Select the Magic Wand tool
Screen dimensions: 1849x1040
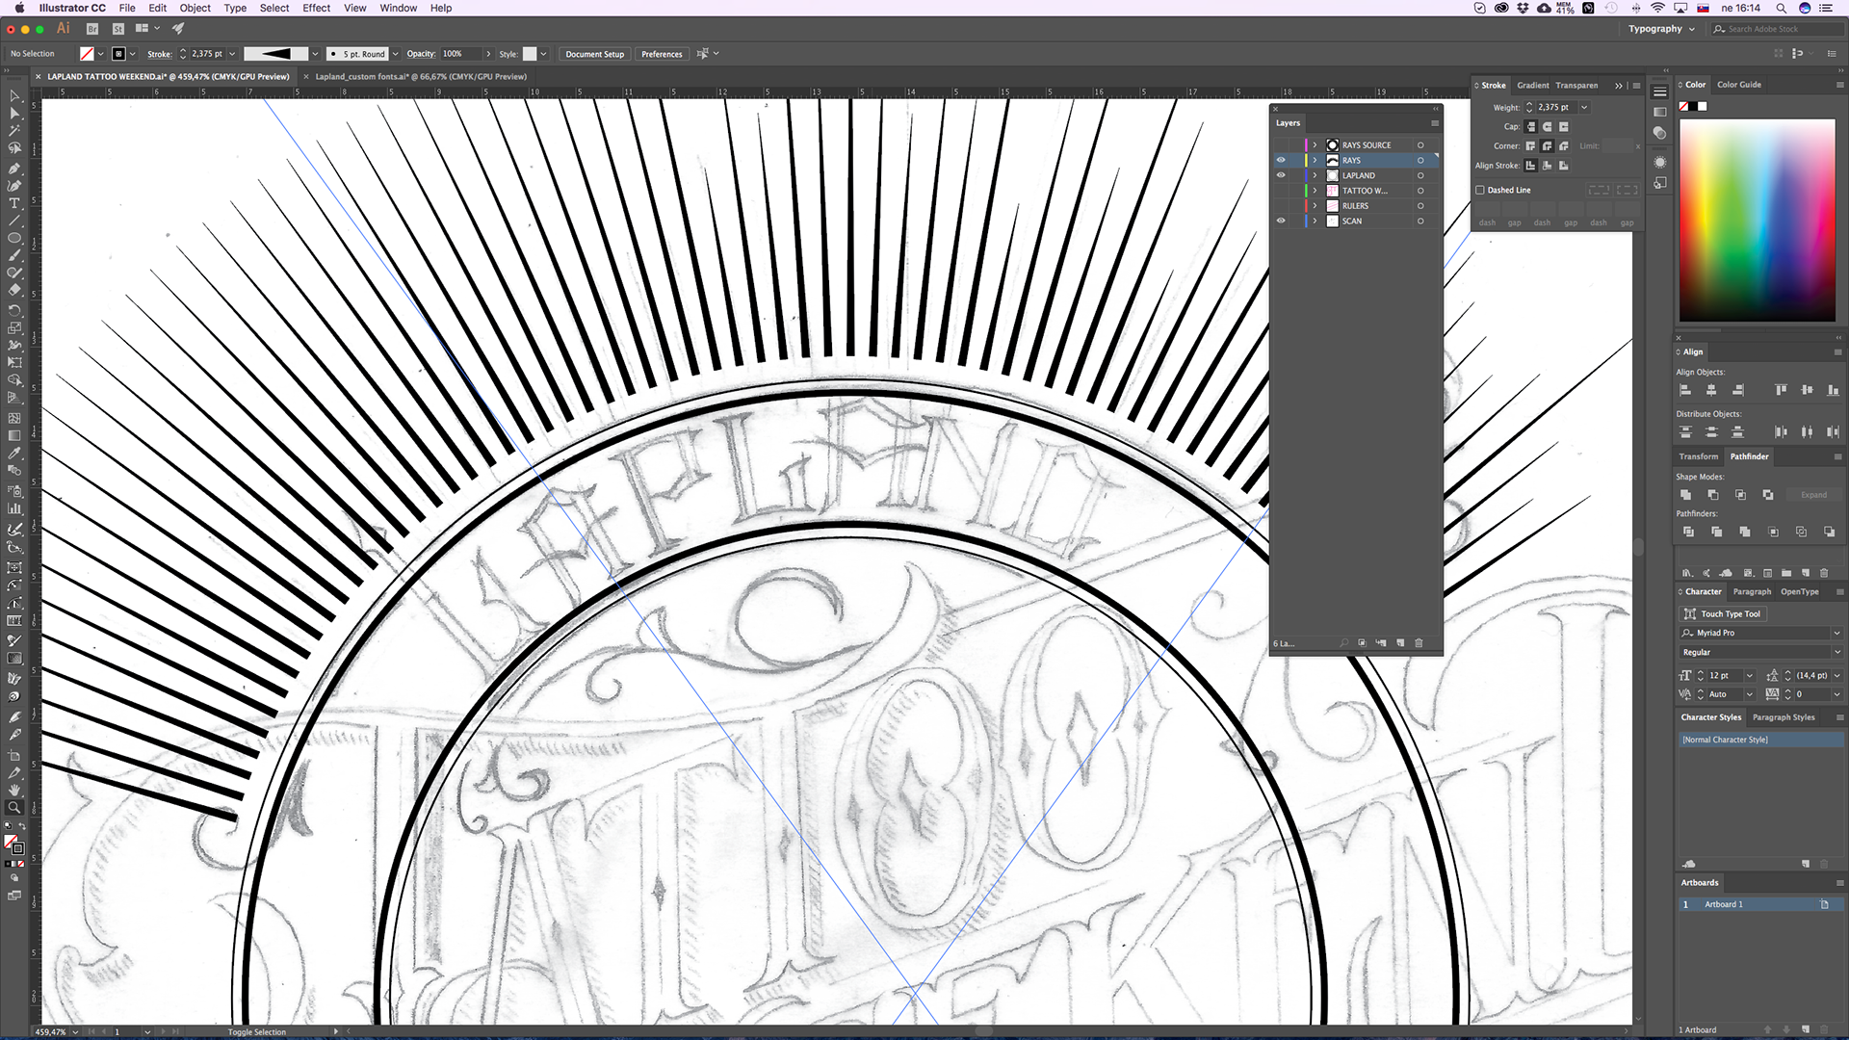[x=14, y=131]
